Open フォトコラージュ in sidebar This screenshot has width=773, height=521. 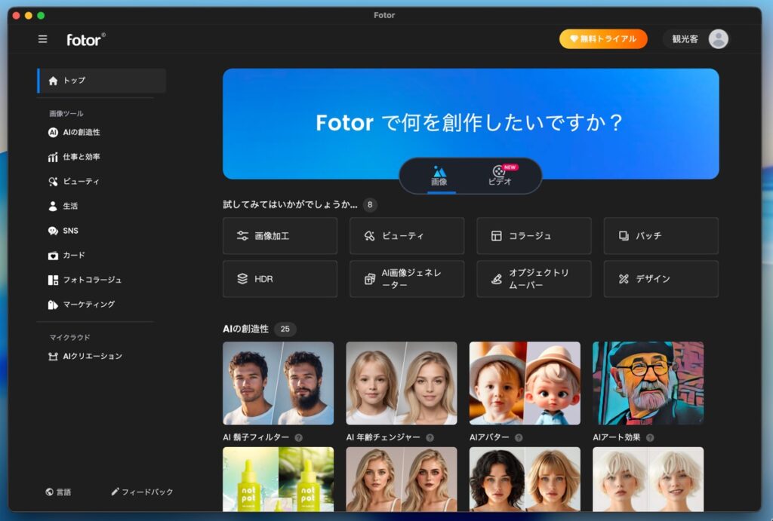tap(91, 280)
